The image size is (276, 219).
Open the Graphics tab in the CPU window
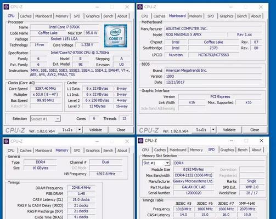point(93,16)
